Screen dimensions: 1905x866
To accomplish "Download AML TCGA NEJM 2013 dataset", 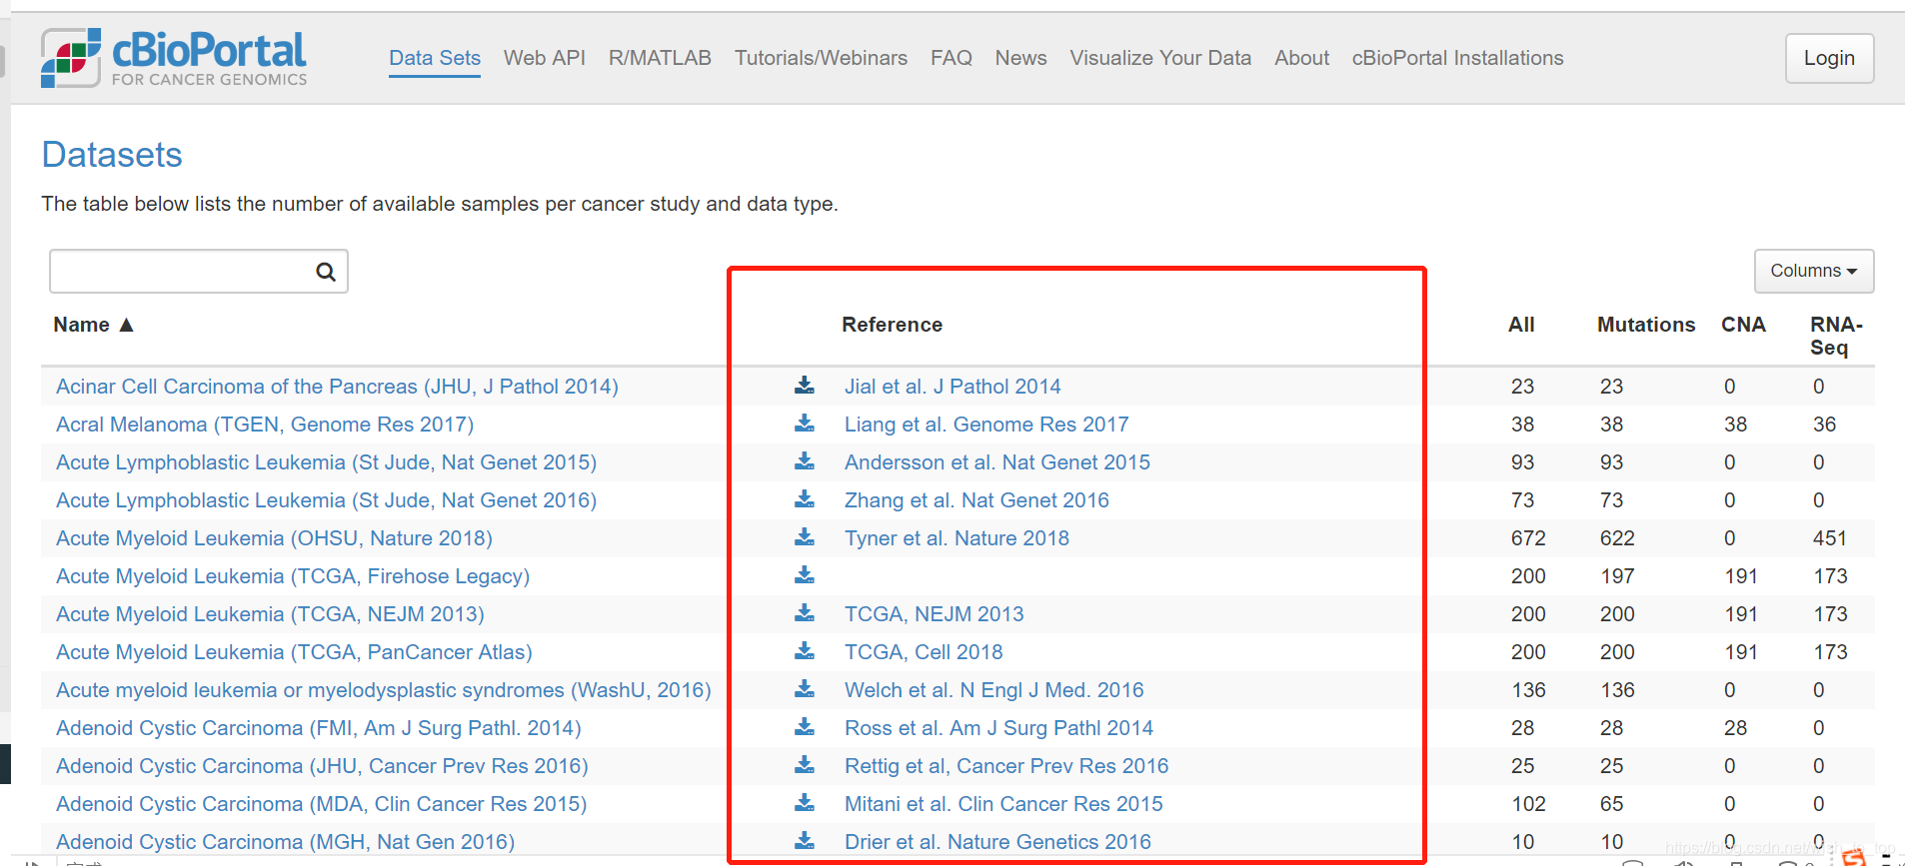I will click(x=805, y=613).
